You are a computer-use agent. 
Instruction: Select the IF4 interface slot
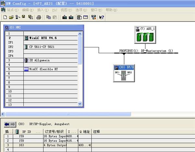pos(42,56)
